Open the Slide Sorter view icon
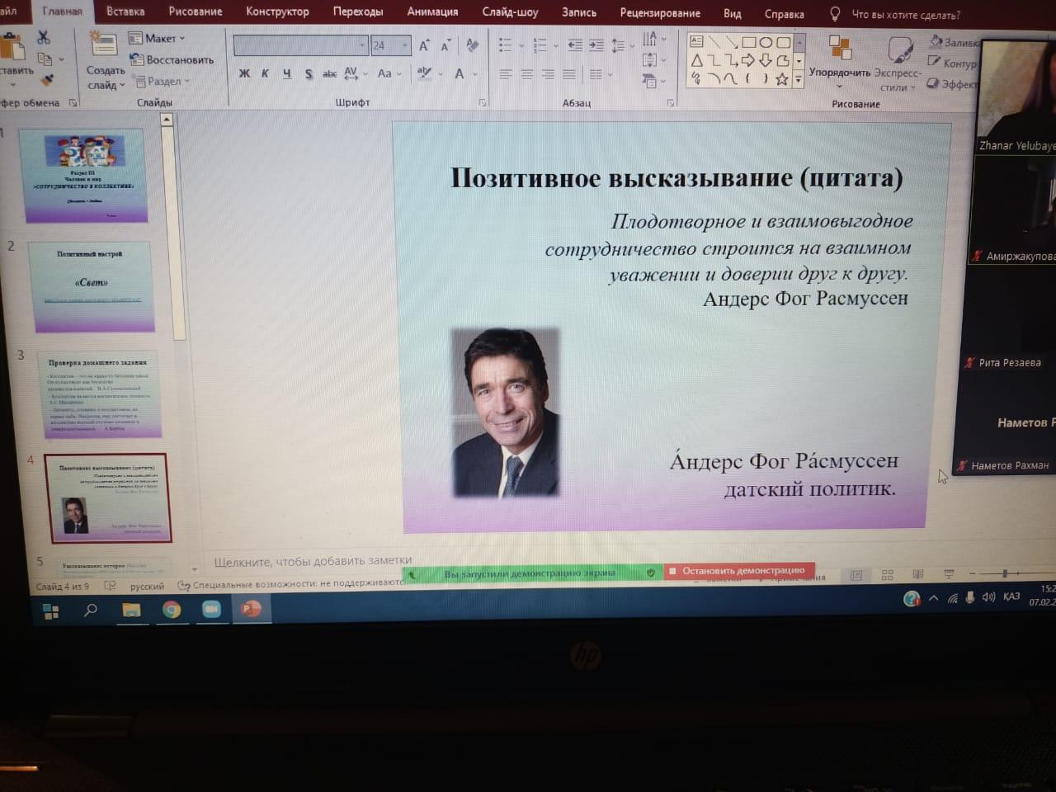Screen dimensions: 1056x792 [887, 575]
